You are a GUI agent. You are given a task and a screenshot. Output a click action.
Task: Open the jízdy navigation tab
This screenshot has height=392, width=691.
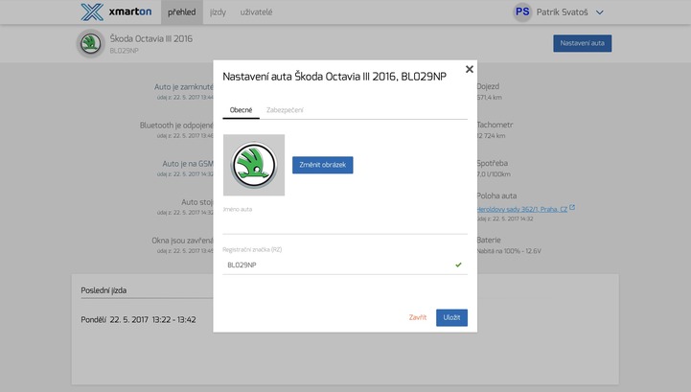point(218,12)
